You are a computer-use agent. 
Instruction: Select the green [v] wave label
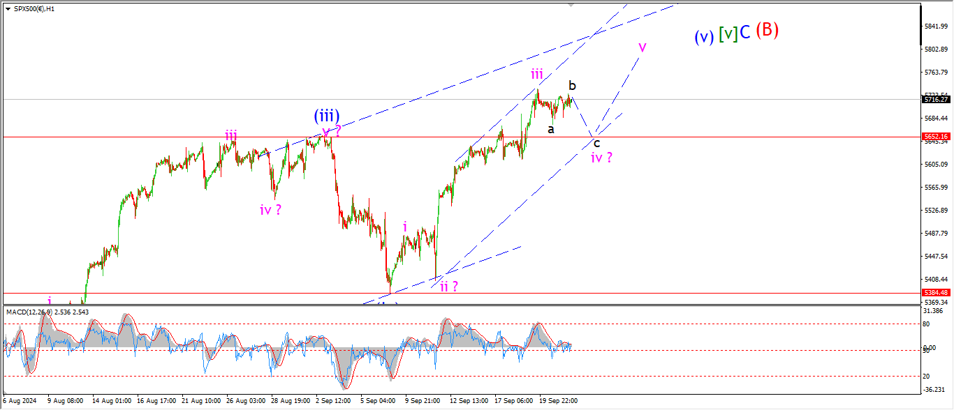point(728,33)
